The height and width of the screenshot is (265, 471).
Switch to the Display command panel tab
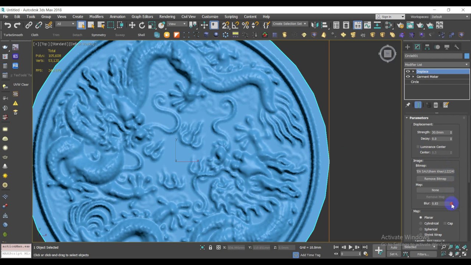[x=447, y=47]
